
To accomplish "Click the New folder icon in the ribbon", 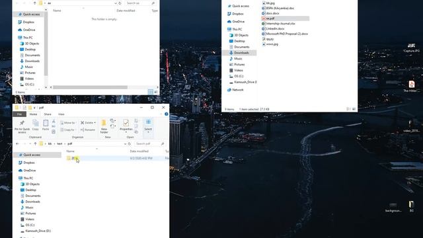I will (x=104, y=126).
